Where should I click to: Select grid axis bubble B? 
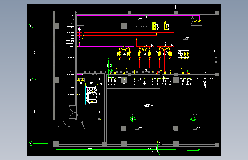point(31,80)
